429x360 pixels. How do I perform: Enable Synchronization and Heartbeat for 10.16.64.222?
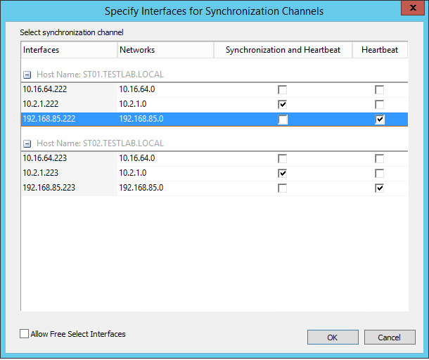coord(283,90)
